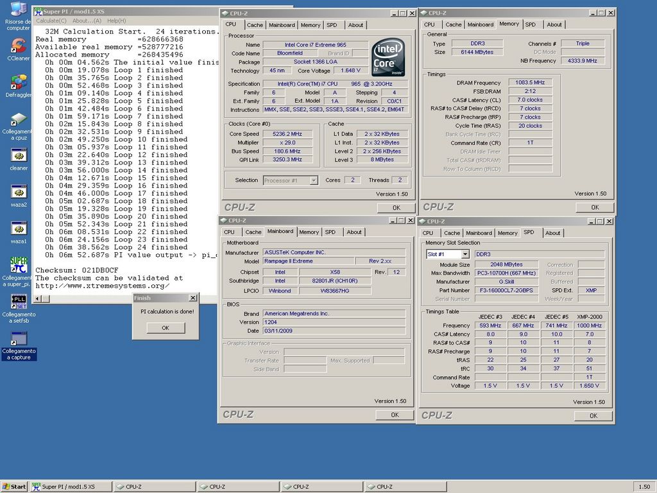This screenshot has width=657, height=493.
Task: Click the xtremesystems.org URL in Super PI
Action: tap(102, 286)
